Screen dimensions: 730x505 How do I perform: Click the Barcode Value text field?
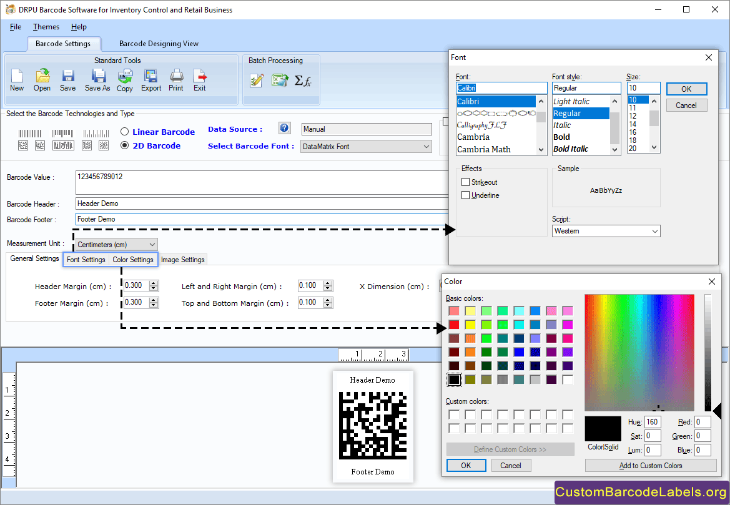click(x=262, y=182)
